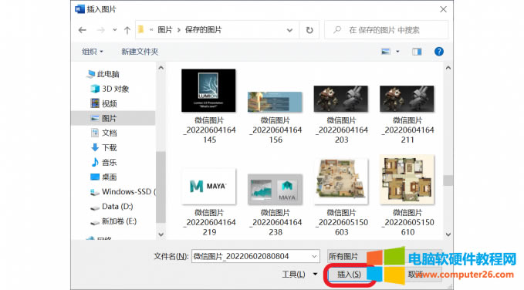Toggle the preview pane icon
524x290 pixels.
click(417, 52)
